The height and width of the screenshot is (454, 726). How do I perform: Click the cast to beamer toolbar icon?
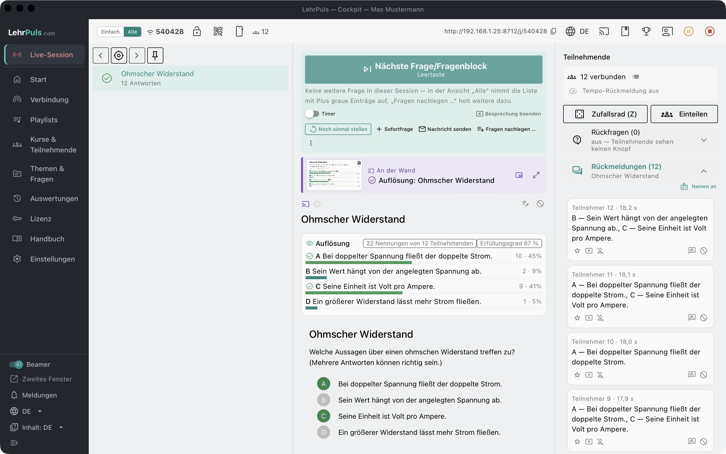(604, 31)
